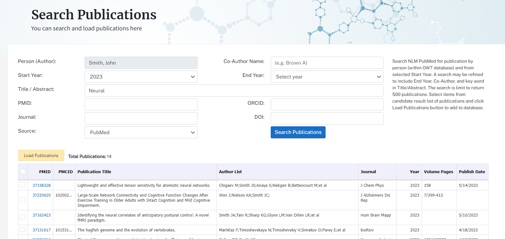Image resolution: width=505 pixels, height=239 pixels.
Task: Follow the 37162423 PMID link
Action: [x=42, y=215]
